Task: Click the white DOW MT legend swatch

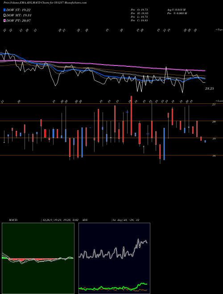Action: (4, 16)
